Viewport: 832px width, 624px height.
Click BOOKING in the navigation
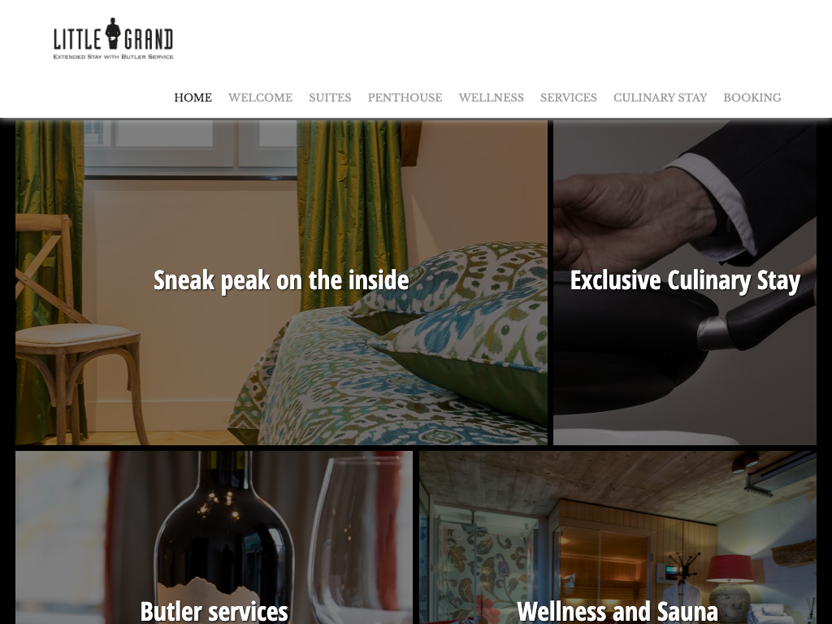pyautogui.click(x=752, y=97)
